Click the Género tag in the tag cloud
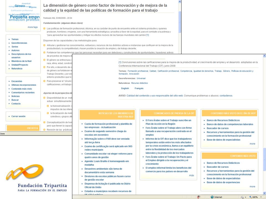 click(x=20, y=6)
